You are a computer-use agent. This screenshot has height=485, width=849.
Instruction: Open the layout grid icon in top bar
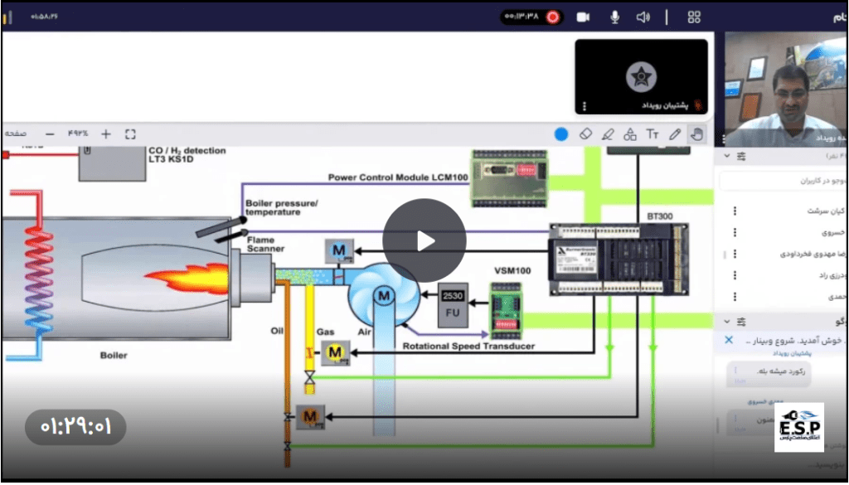click(694, 17)
